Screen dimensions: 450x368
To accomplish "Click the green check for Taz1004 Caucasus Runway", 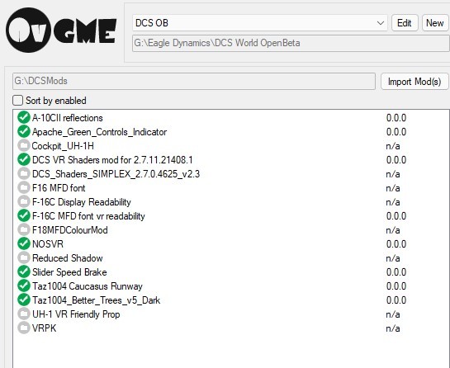I will point(24,286).
